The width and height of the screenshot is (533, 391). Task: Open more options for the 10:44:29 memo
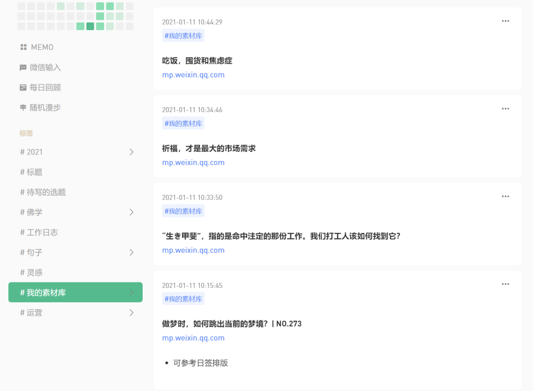pyautogui.click(x=505, y=21)
